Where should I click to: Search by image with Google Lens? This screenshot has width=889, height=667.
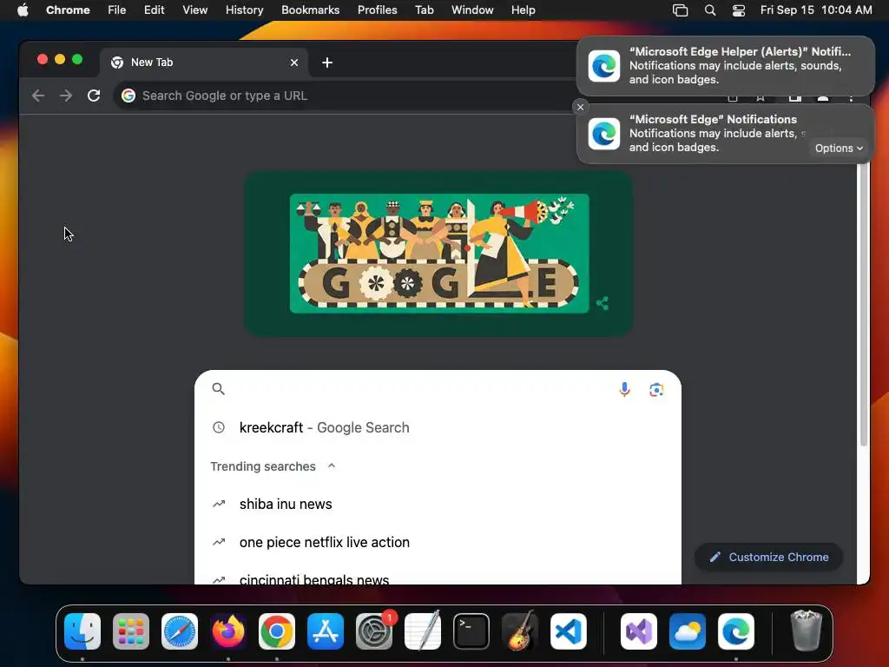tap(656, 390)
